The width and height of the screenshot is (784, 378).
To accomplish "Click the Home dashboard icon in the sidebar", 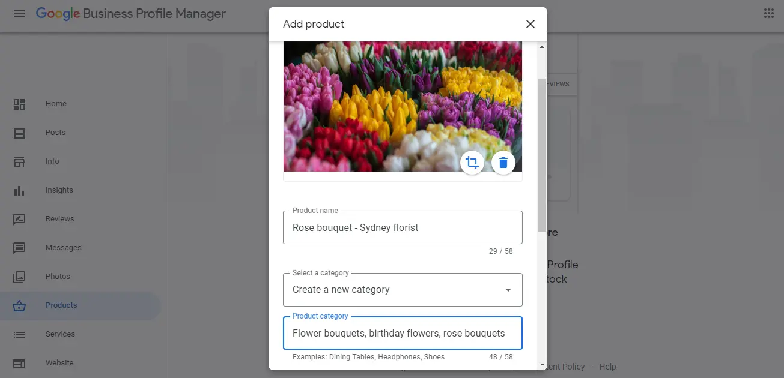I will click(19, 104).
